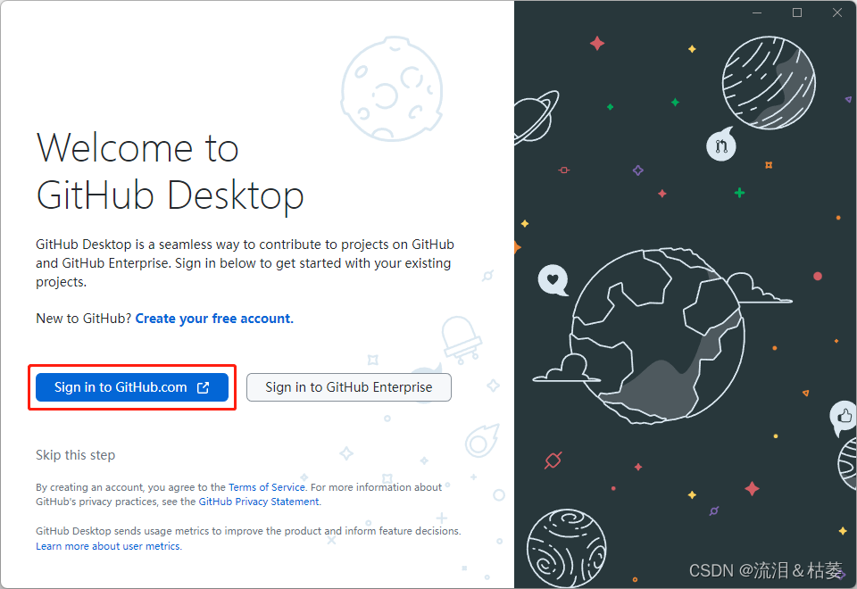The height and width of the screenshot is (589, 857).
Task: Minimize the GitHub Desktop window
Action: click(x=757, y=12)
